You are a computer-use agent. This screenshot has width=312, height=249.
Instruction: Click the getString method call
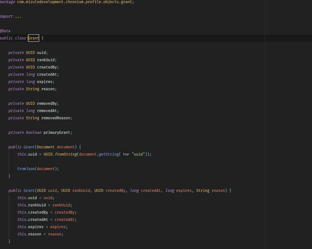tap(109, 154)
